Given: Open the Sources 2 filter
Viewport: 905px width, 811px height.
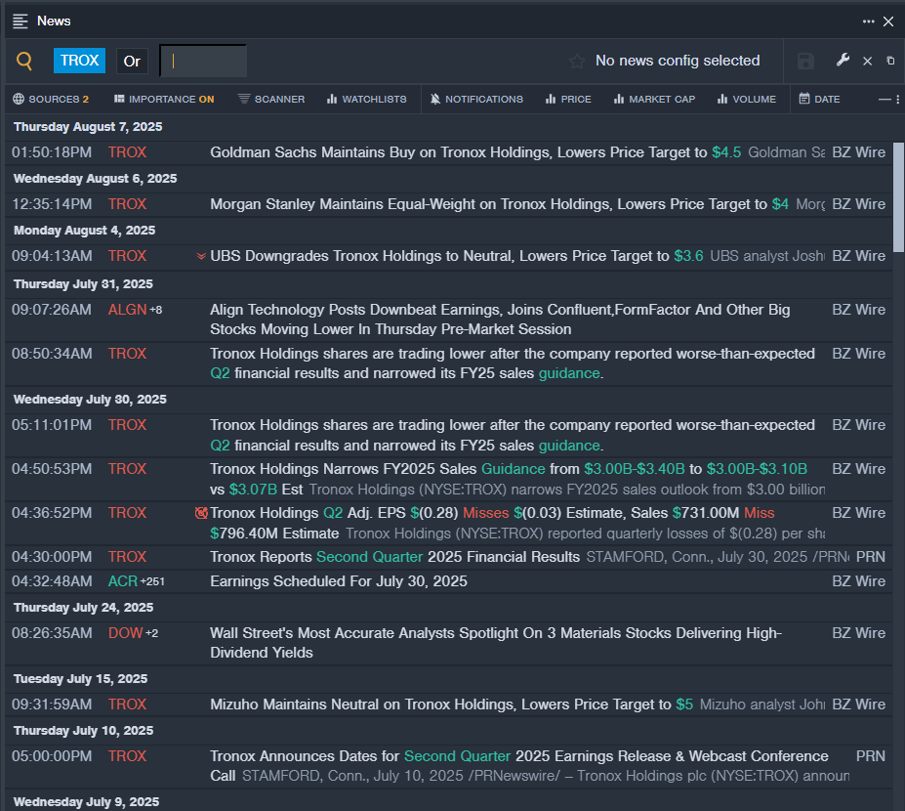Looking at the screenshot, I should point(51,100).
